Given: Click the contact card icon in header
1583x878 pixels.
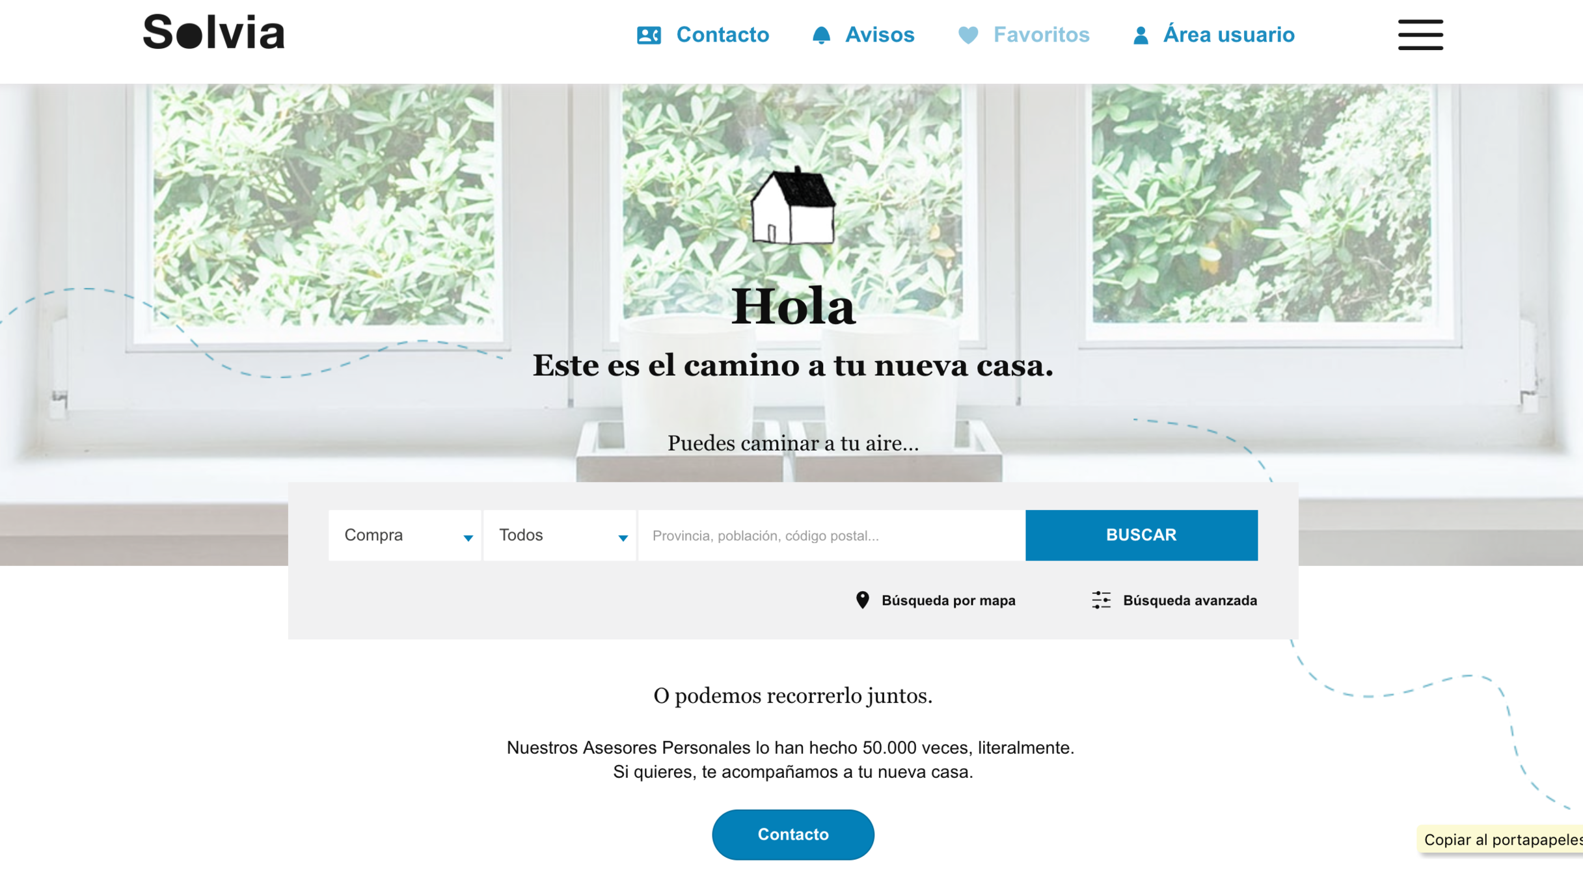Looking at the screenshot, I should [649, 35].
